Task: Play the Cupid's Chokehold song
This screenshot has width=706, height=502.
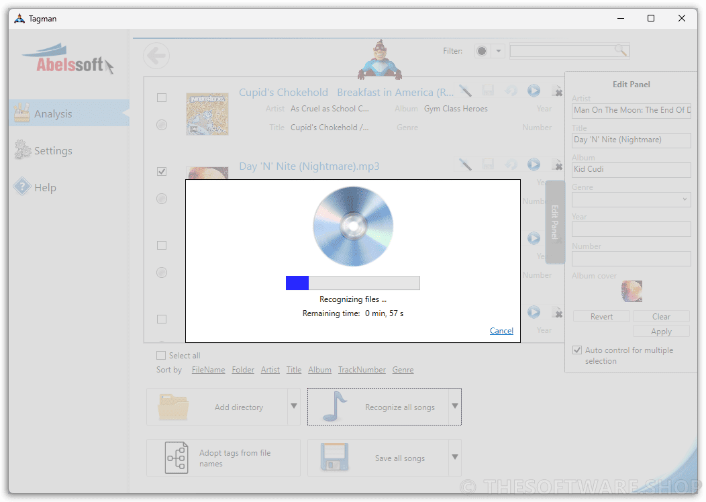Action: [534, 91]
